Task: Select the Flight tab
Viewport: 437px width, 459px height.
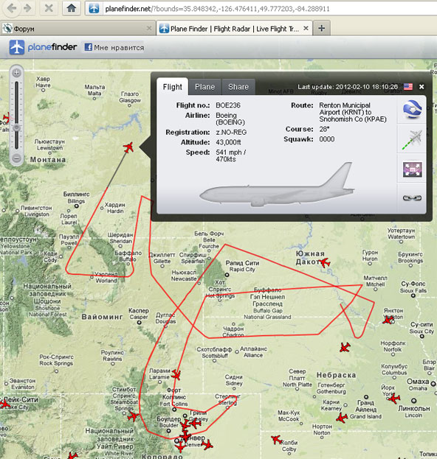Action: [x=173, y=87]
